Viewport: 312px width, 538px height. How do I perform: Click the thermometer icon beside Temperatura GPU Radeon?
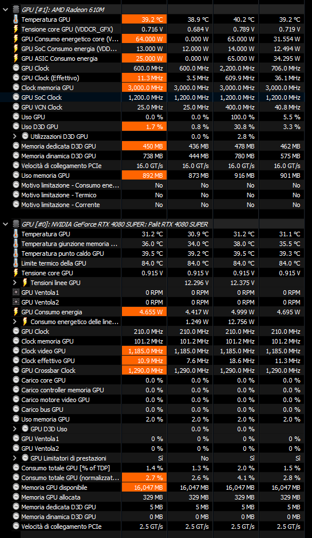[x=16, y=20]
